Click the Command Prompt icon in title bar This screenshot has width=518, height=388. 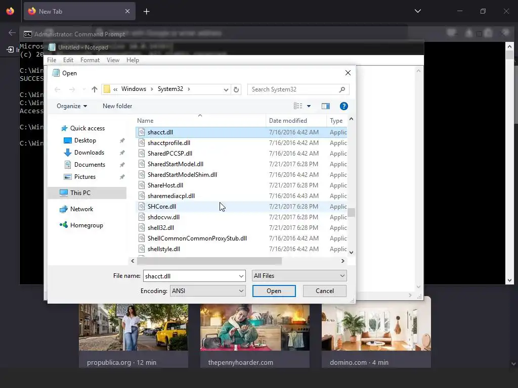pyautogui.click(x=28, y=34)
